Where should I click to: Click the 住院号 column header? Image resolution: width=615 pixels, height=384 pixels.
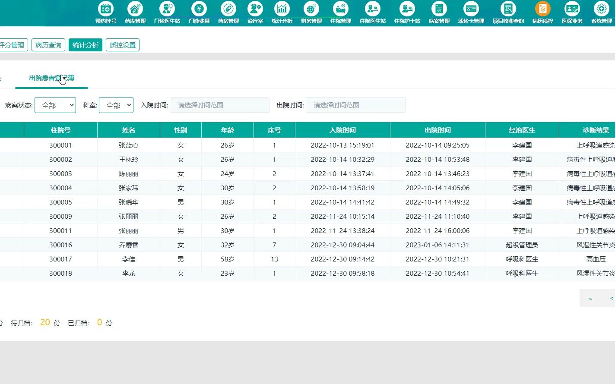point(60,130)
